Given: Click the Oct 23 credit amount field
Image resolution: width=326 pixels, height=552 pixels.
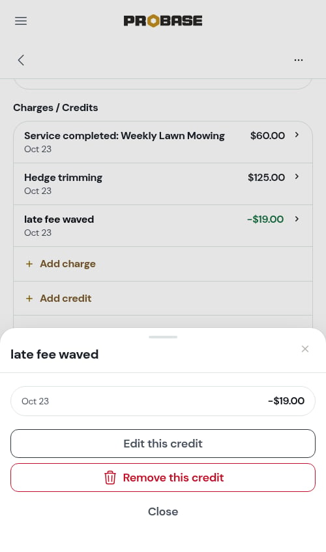Looking at the screenshot, I should pyautogui.click(x=163, y=401).
